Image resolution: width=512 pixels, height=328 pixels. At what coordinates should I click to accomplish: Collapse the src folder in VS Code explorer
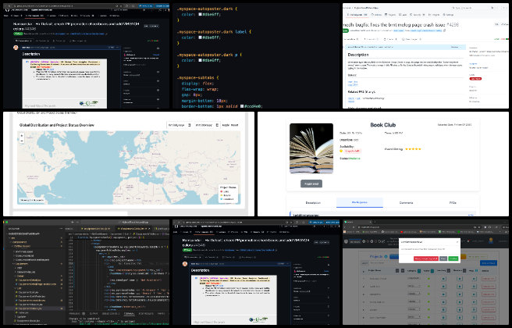[x=12, y=238]
